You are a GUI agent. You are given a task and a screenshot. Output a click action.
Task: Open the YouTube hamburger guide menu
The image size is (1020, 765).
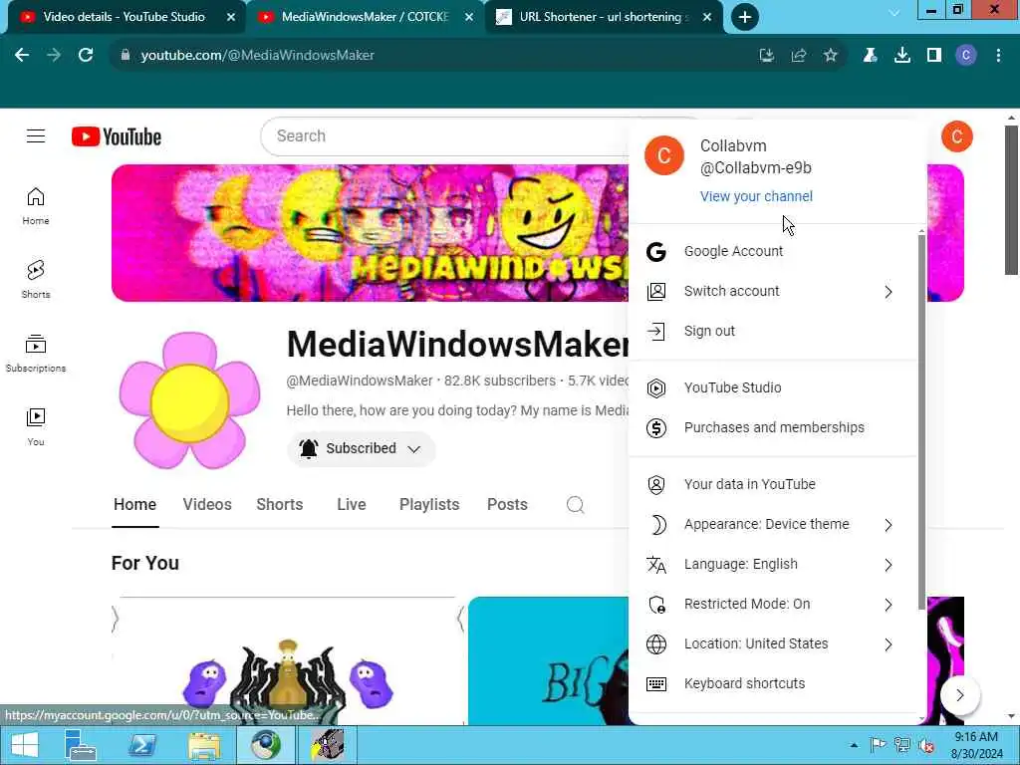point(36,135)
